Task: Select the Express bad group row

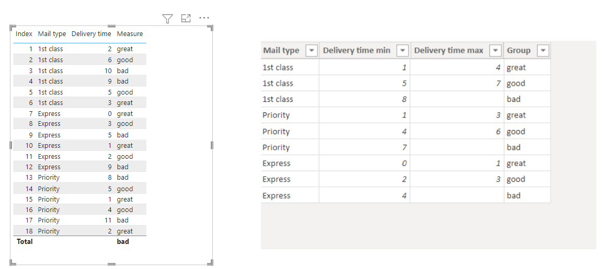Action: [406, 195]
